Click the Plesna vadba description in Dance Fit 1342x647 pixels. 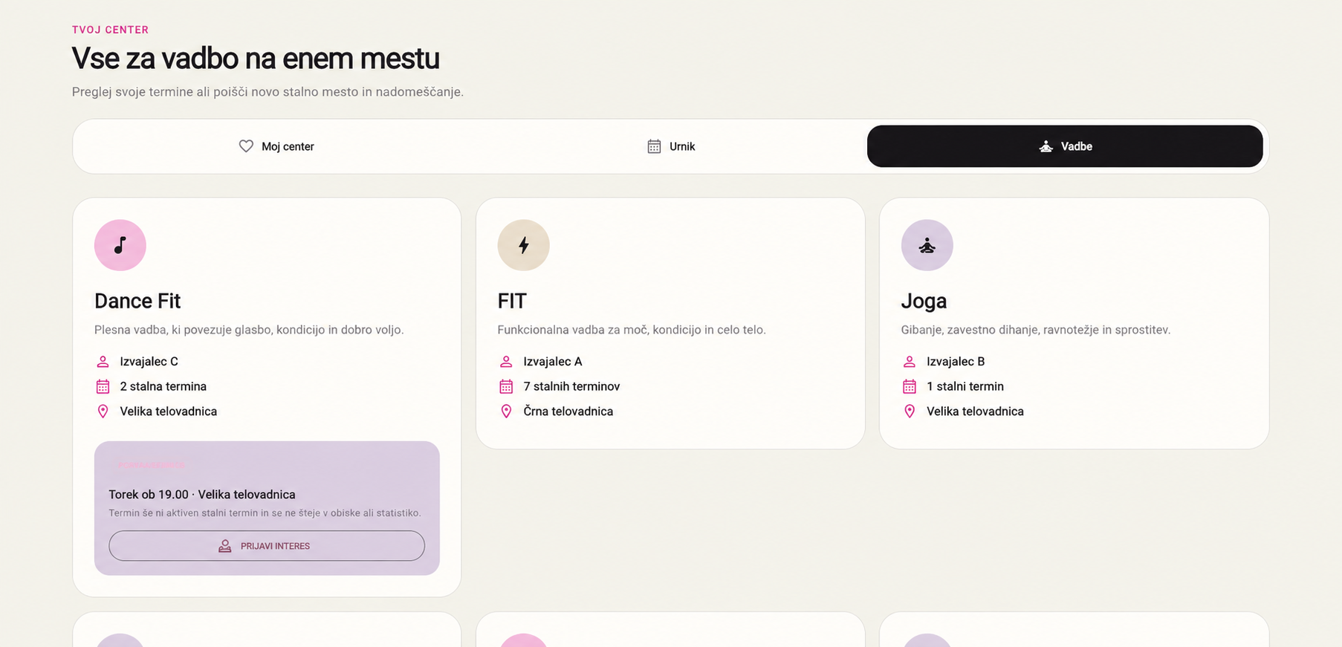coord(249,330)
